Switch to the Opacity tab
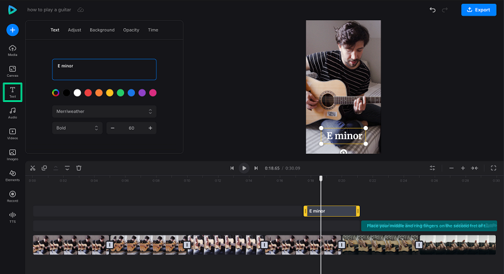 [131, 30]
